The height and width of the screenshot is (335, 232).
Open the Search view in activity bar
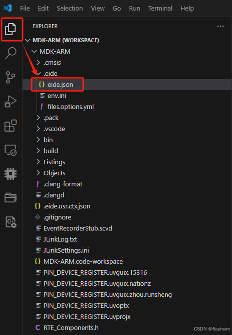coord(11,53)
